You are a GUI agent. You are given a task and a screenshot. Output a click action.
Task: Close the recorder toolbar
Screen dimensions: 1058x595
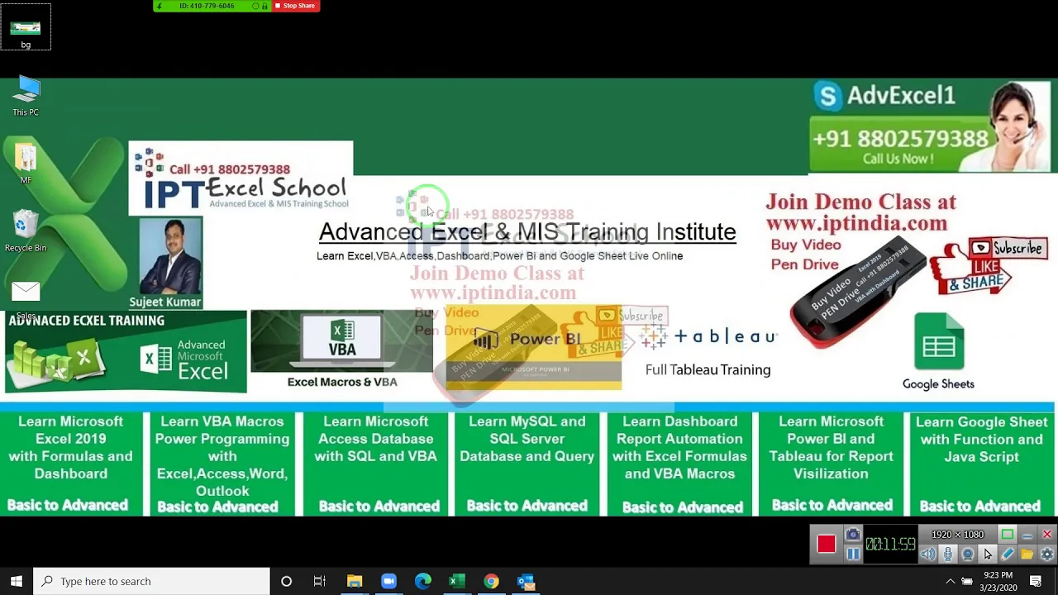coord(1047,535)
